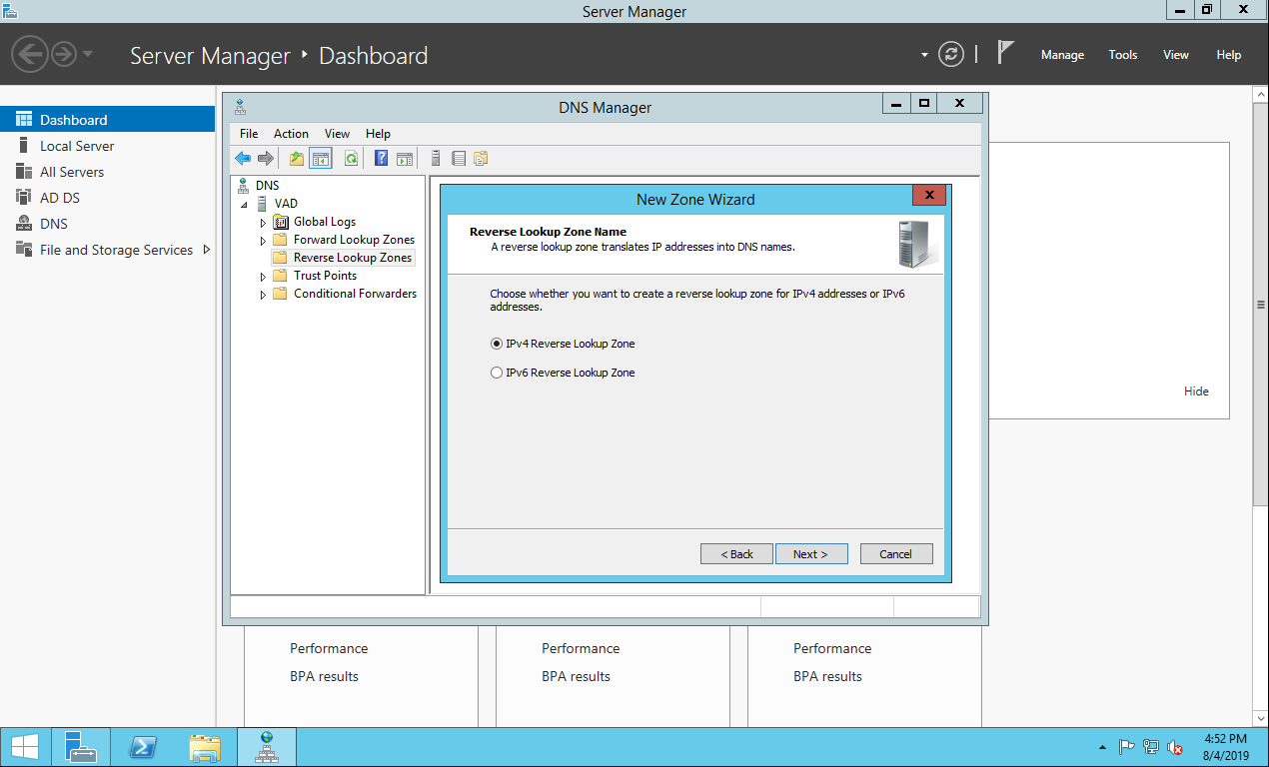Select Local Server in the left sidebar
Image resolution: width=1269 pixels, height=767 pixels.
click(77, 146)
